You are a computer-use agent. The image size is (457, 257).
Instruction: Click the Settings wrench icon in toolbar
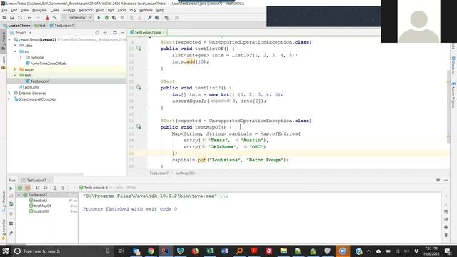tap(149, 18)
